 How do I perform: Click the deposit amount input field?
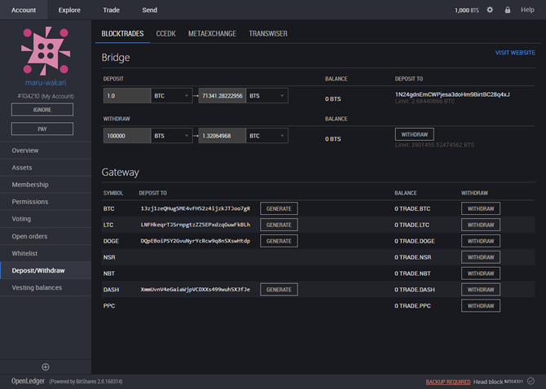[x=126, y=96]
